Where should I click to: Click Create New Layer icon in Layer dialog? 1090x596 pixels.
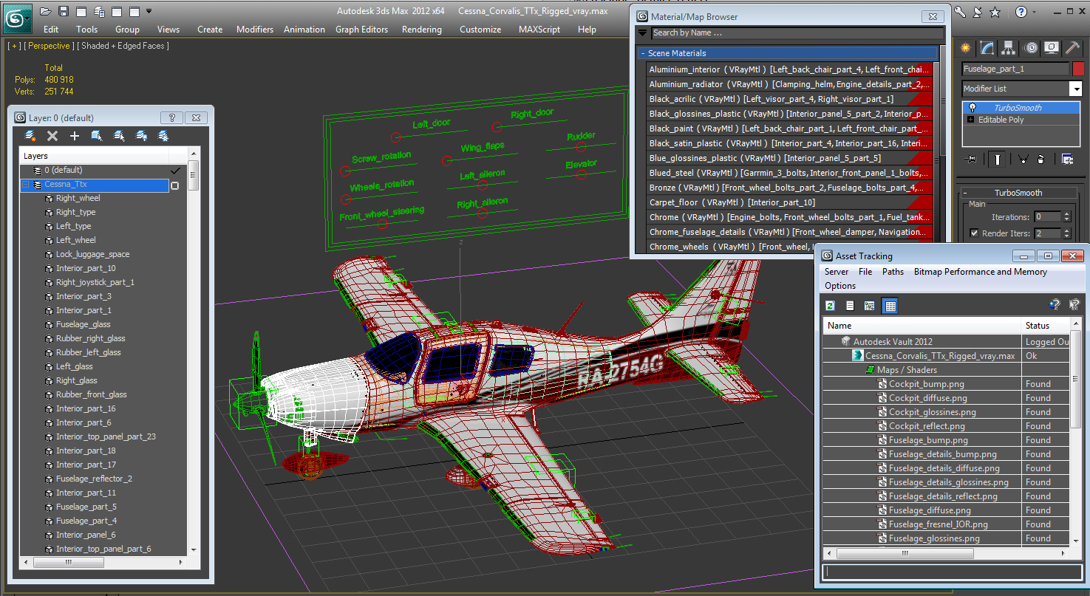[30, 136]
